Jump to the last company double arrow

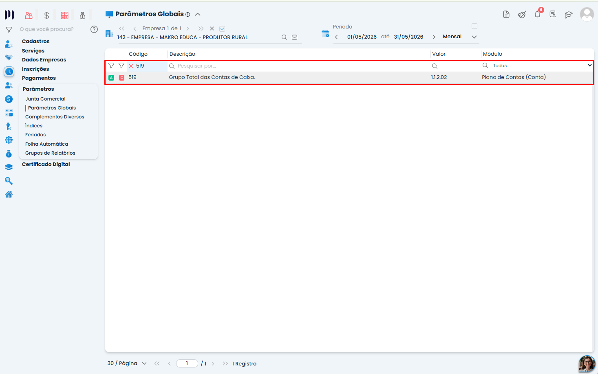(201, 29)
